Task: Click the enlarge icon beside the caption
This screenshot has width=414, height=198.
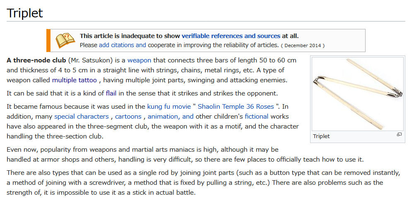Action: coord(399,135)
